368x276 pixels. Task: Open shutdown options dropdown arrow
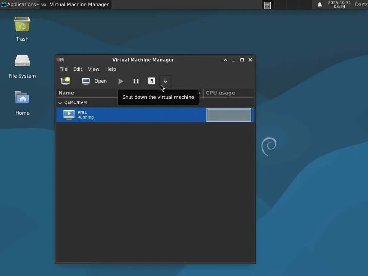166,82
